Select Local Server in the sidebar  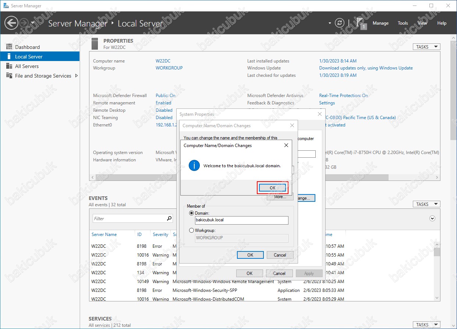(x=40, y=57)
